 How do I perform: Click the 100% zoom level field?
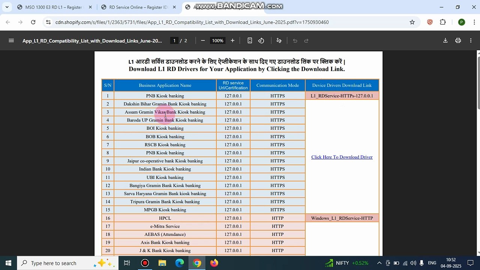tap(217, 40)
